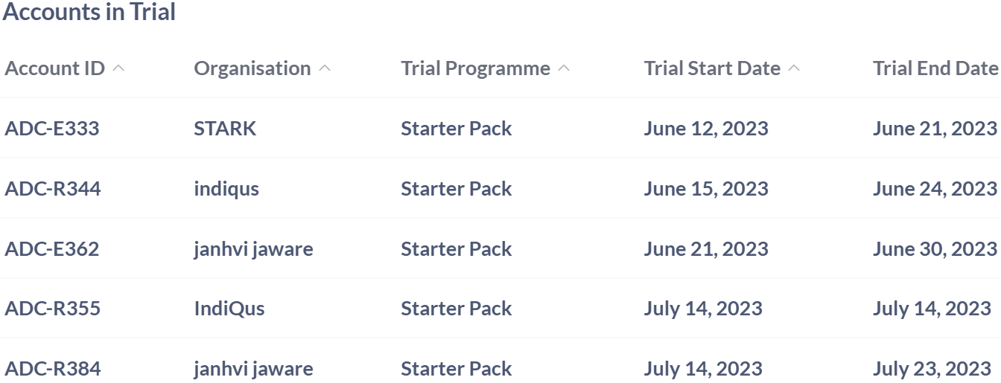Screen dimensions: 1001x383
Task: Select the lowercase indiqus organisation cell
Action: [x=226, y=189]
